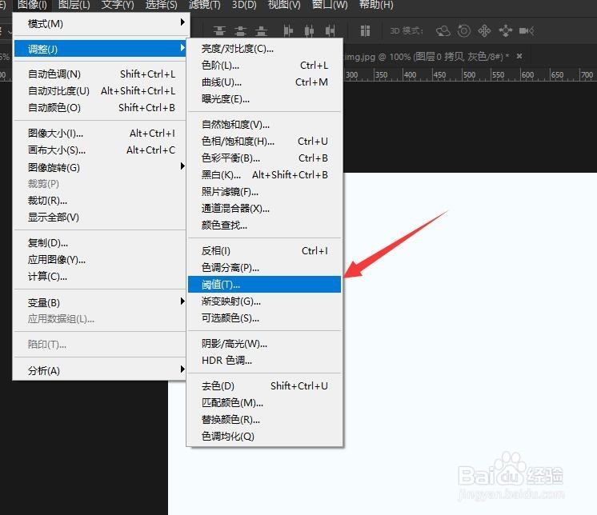The image size is (597, 515).
Task: Click the distribute bottom edges icon
Action: [x=261, y=31]
